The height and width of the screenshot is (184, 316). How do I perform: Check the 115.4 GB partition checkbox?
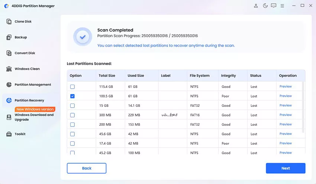coord(72,87)
